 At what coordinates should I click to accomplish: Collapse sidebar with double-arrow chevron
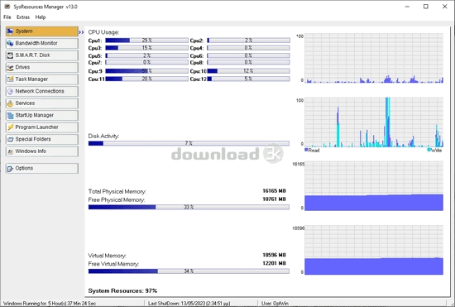(81, 32)
